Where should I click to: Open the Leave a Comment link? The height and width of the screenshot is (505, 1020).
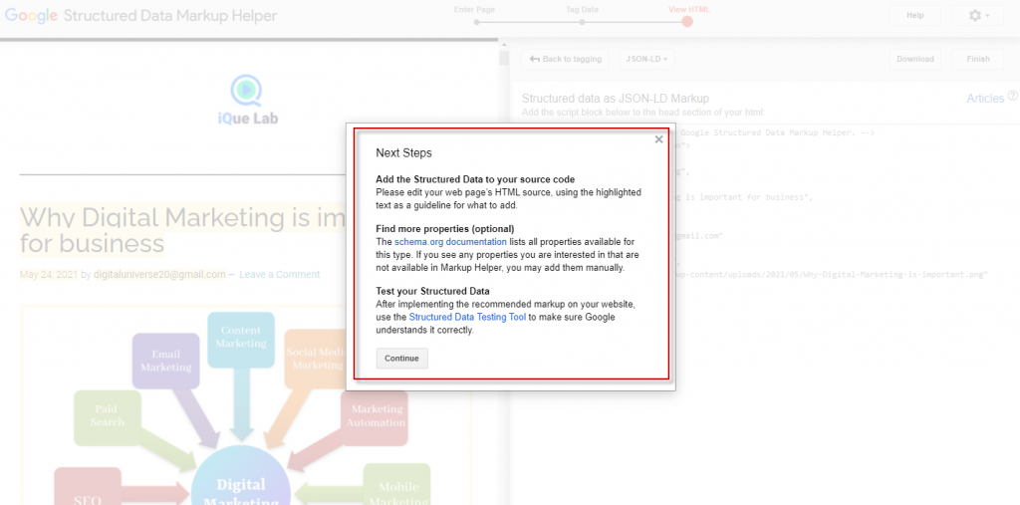click(280, 275)
